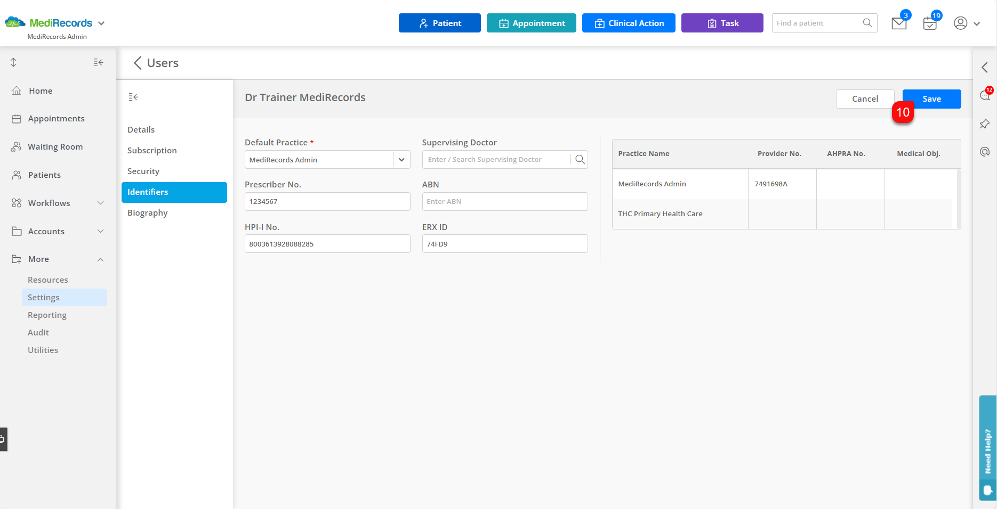Open the Default Practice dropdown
The width and height of the screenshot is (997, 509).
point(401,160)
